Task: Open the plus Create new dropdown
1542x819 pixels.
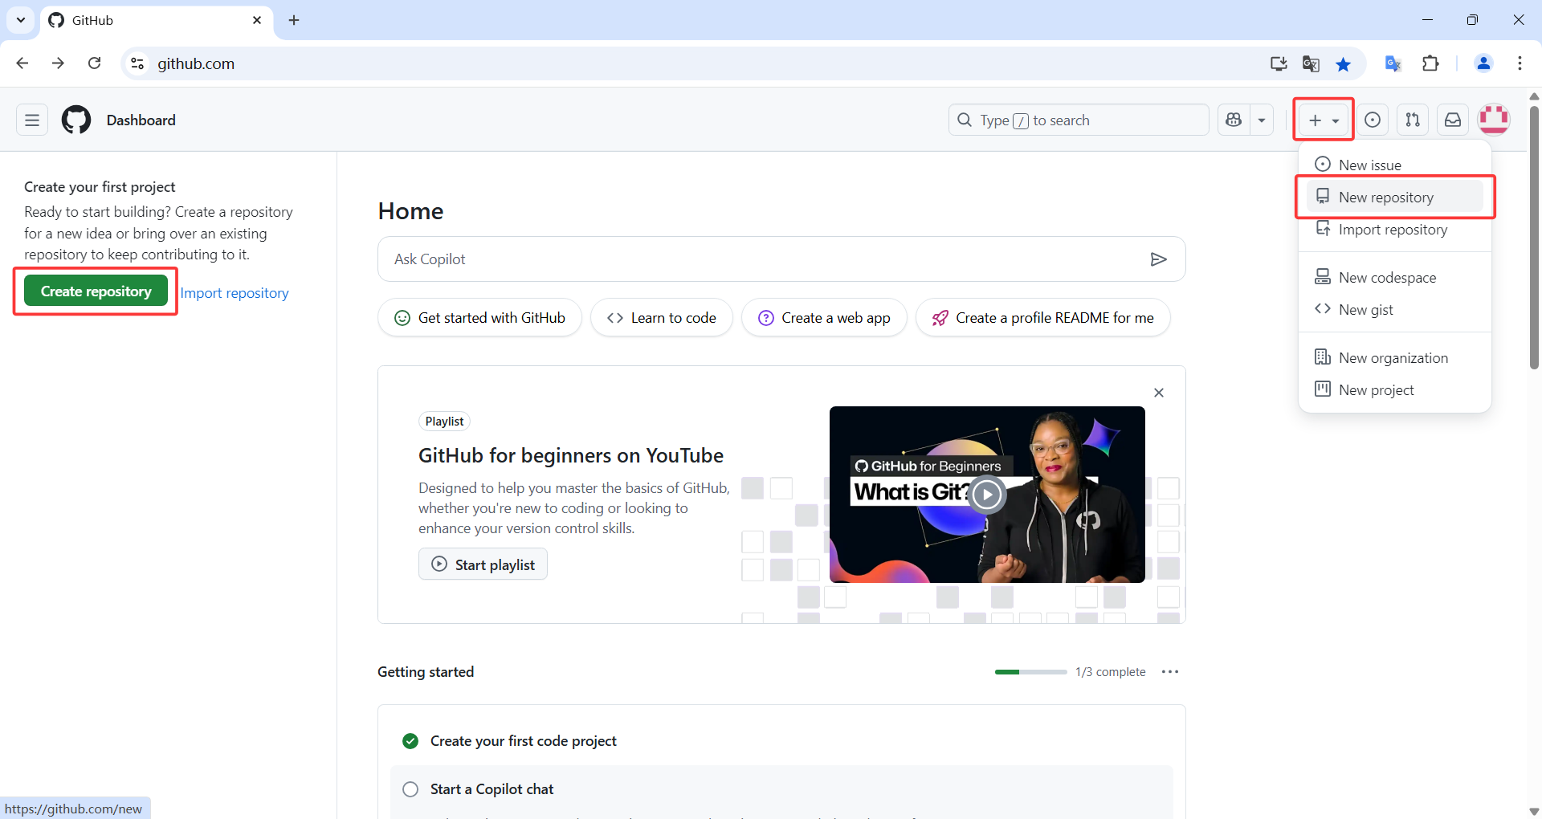Action: [x=1324, y=120]
